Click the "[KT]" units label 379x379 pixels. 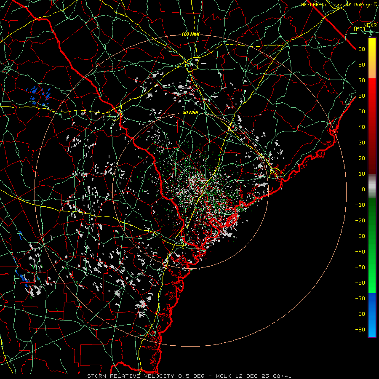(360, 29)
